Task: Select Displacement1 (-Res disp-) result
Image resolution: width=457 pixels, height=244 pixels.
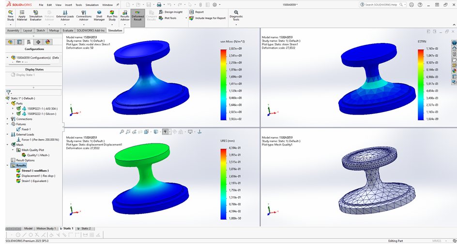Action: tap(36, 176)
